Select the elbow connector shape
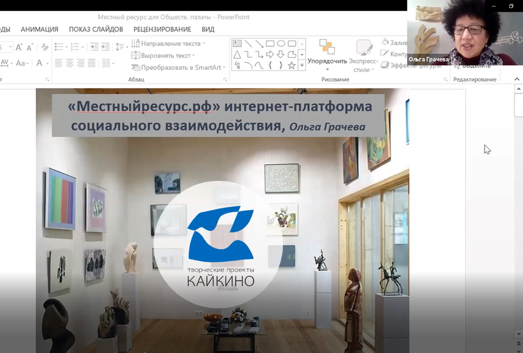This screenshot has height=353, width=523. [x=248, y=54]
